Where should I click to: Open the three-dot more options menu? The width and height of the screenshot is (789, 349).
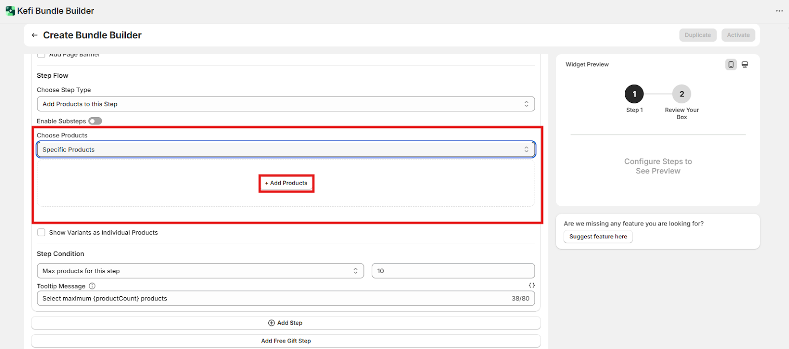[779, 11]
